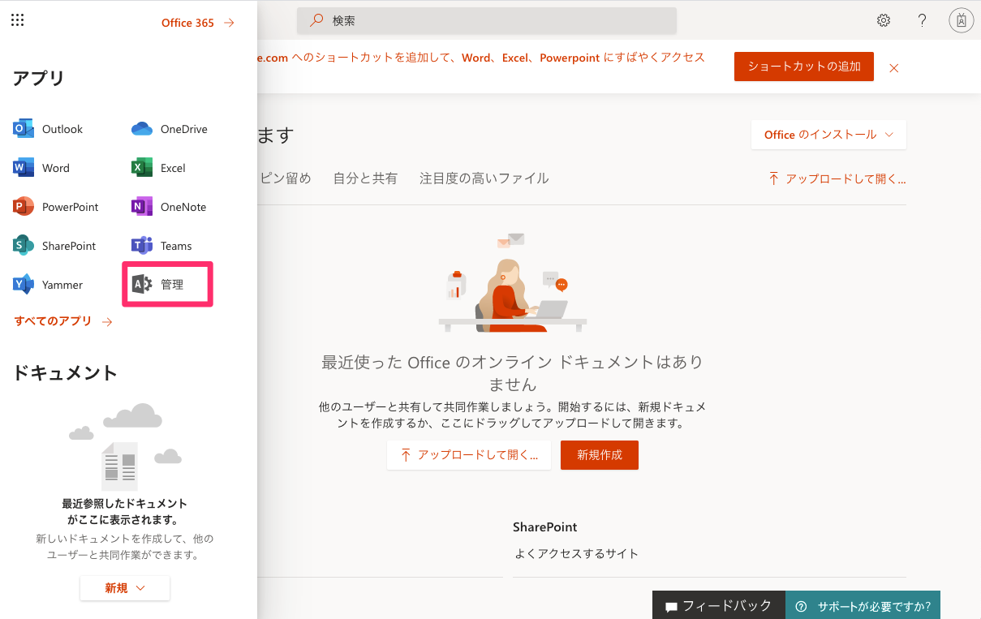Open the 管理 admin app

[159, 285]
